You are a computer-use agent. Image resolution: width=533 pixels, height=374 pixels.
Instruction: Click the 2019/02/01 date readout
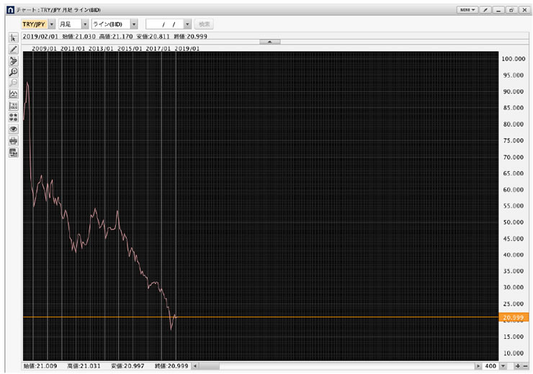(x=40, y=36)
